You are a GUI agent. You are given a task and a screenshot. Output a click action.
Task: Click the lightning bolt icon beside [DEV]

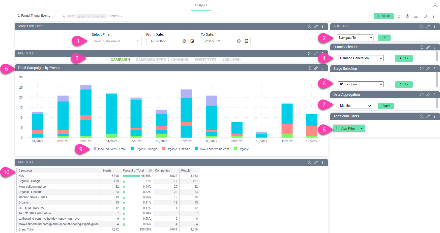[x=64, y=16]
